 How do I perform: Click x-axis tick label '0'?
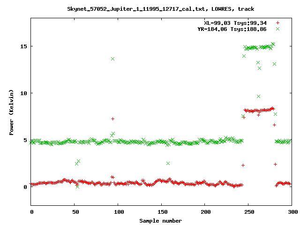pyautogui.click(x=31, y=212)
